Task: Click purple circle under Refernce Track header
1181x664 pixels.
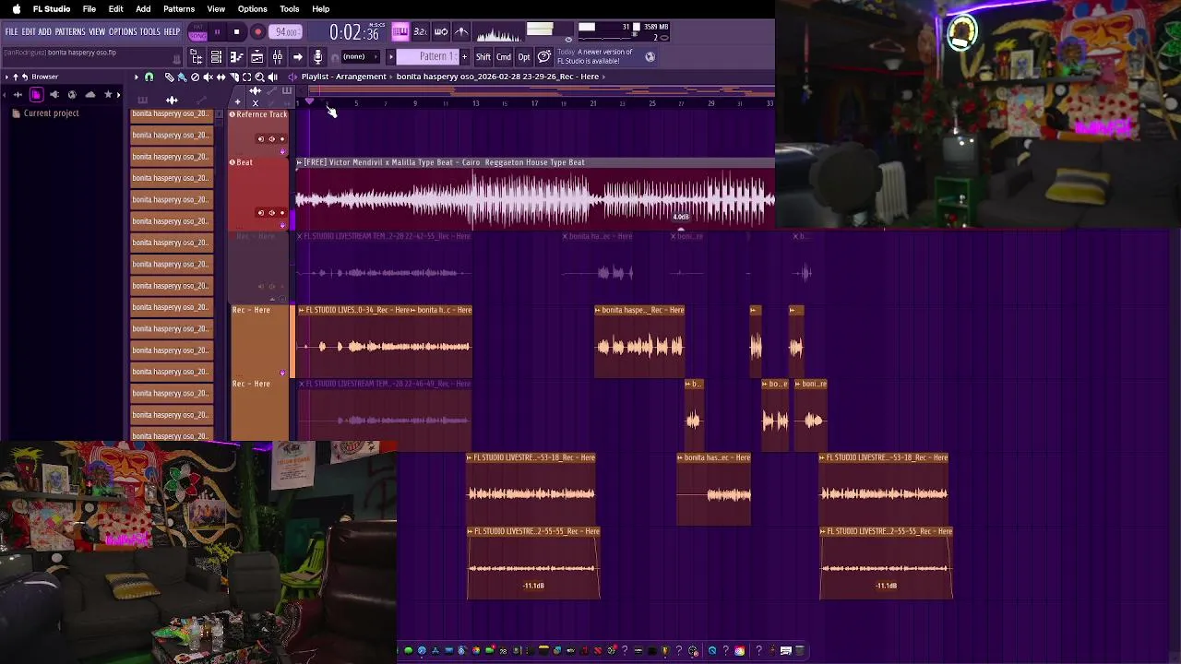Action: [x=282, y=151]
